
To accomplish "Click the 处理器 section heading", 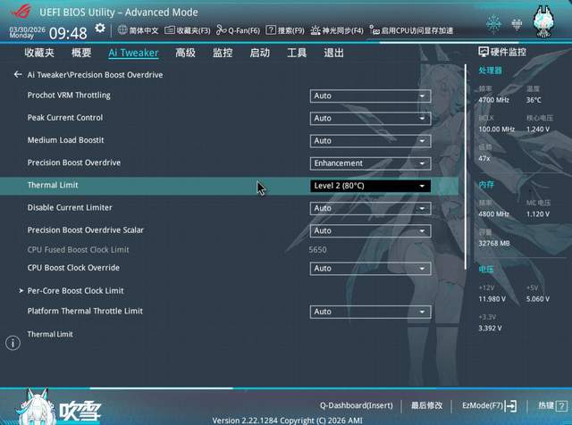I will pos(491,71).
